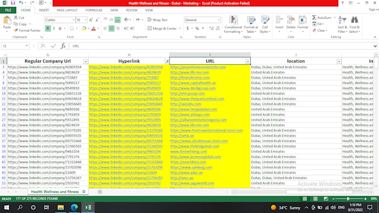379x213 pixels.
Task: Open File Explorer from the taskbar
Action: click(60, 207)
